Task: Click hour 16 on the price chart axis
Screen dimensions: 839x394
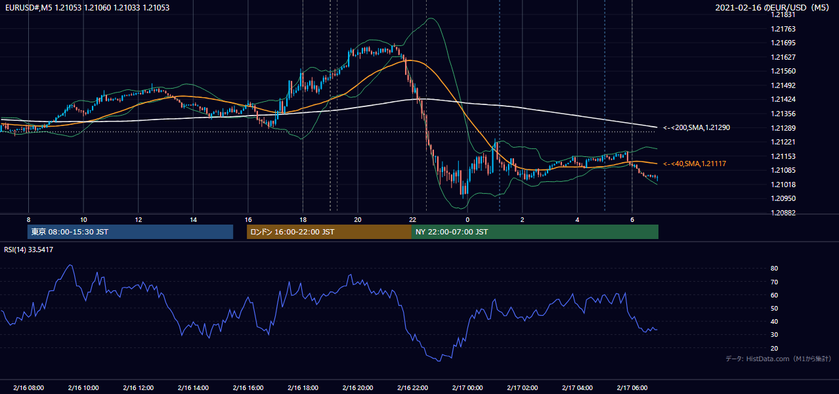Action: pos(248,219)
